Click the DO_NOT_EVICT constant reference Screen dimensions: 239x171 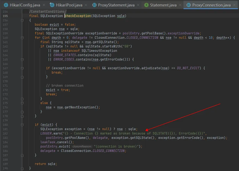[188, 68]
